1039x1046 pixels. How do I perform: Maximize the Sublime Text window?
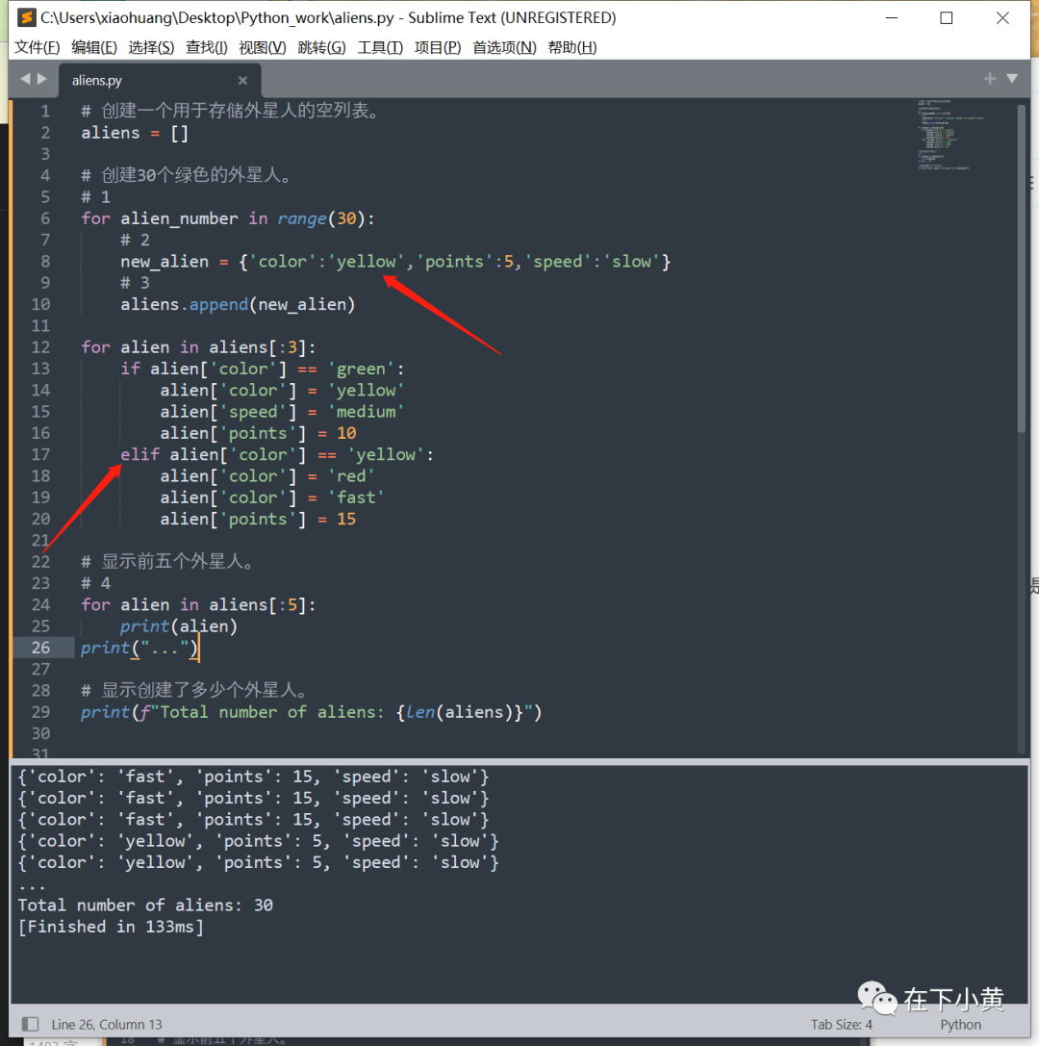(947, 18)
